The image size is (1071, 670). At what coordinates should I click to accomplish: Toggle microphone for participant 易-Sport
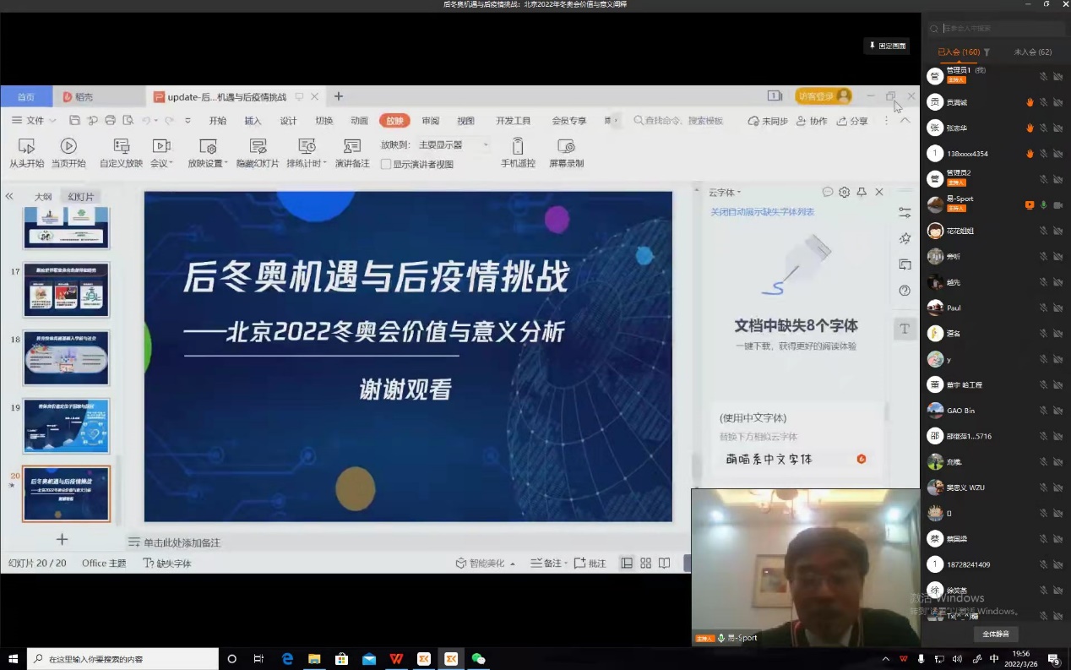click(1043, 205)
